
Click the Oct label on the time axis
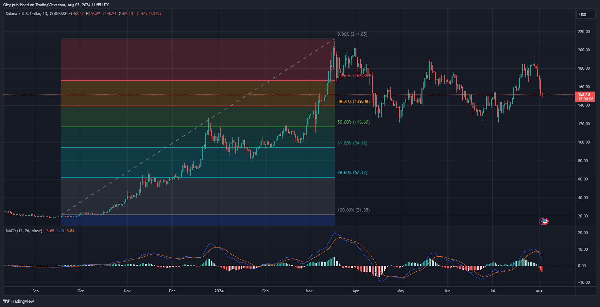point(80,291)
